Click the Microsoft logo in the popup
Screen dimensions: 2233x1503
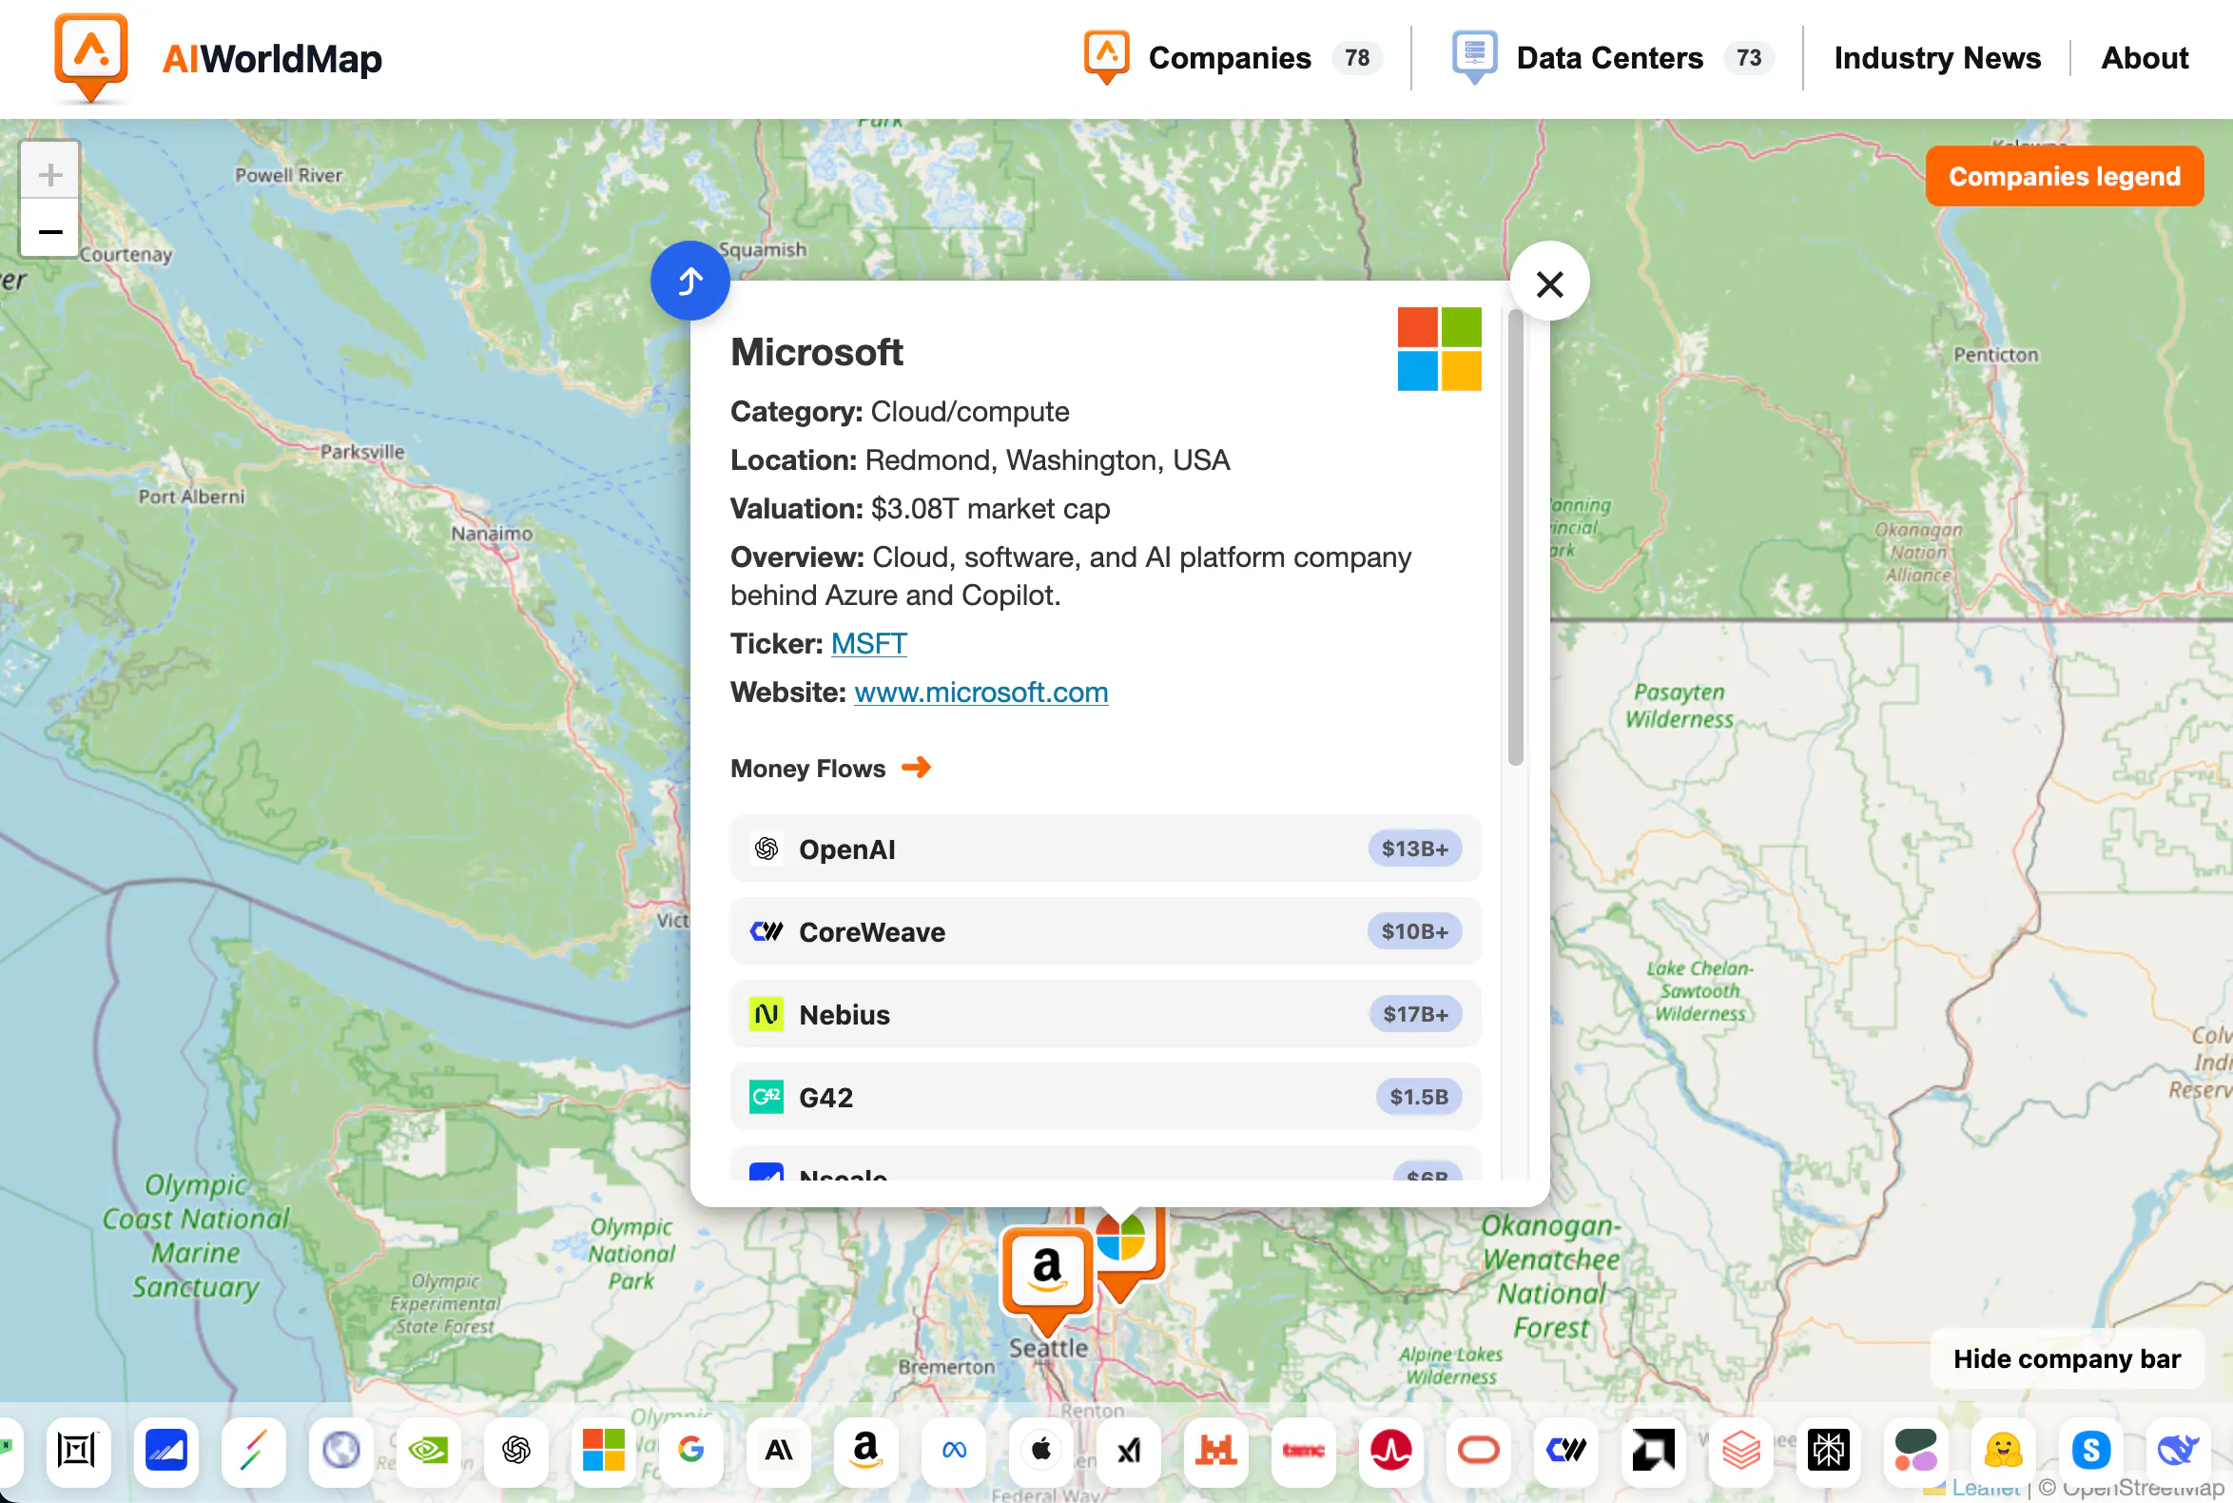(1440, 349)
